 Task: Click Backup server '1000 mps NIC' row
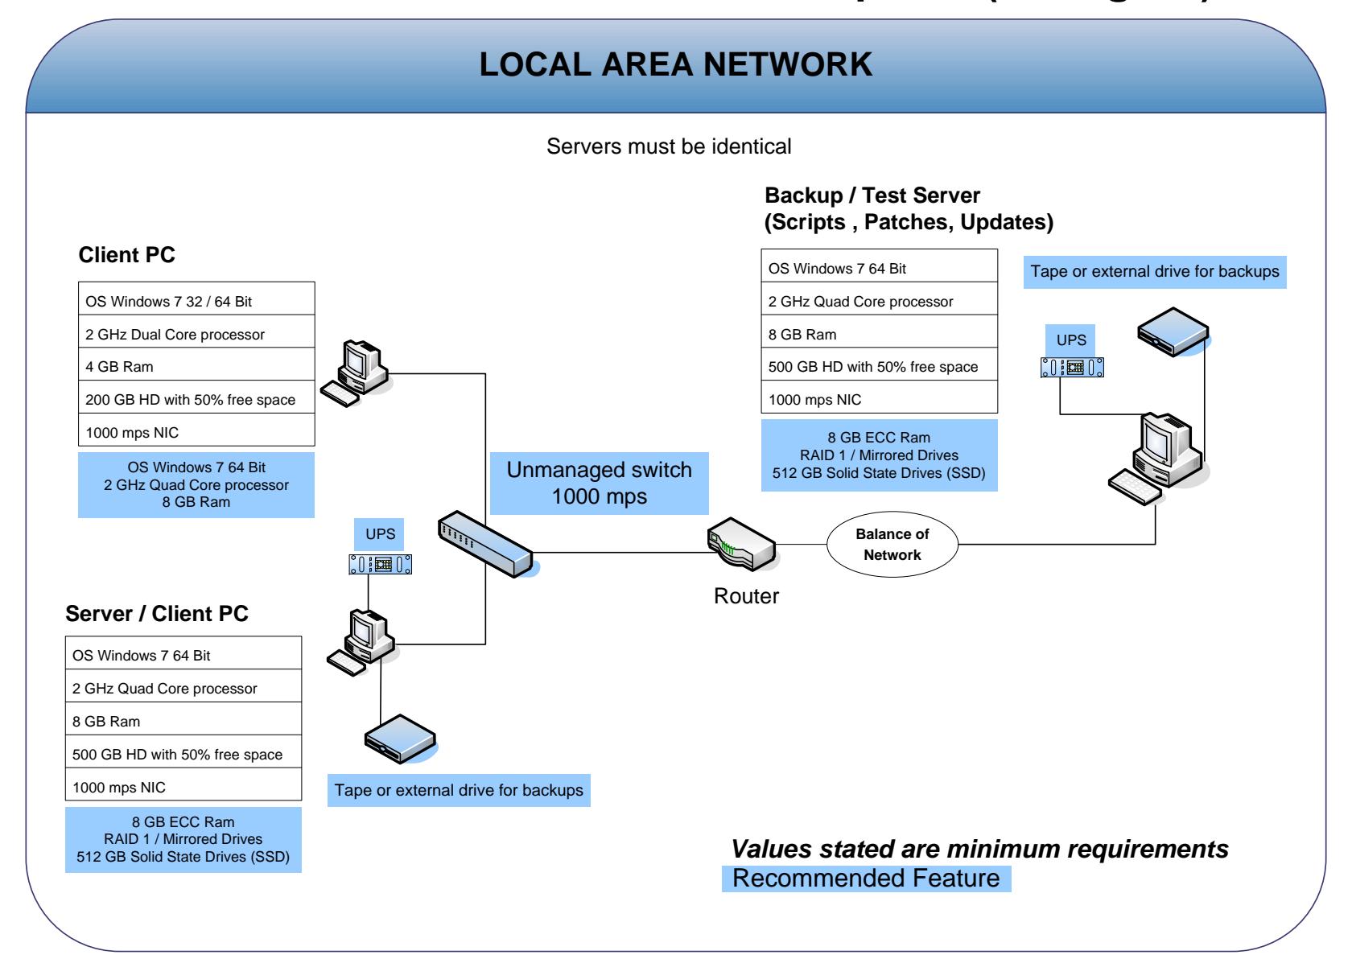point(880,397)
